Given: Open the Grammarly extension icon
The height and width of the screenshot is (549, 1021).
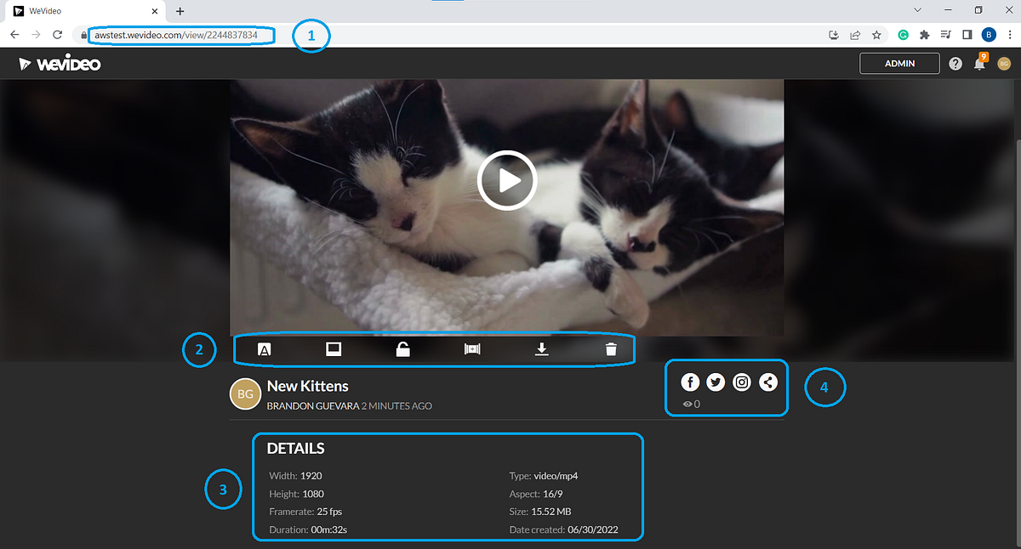Looking at the screenshot, I should [x=904, y=35].
